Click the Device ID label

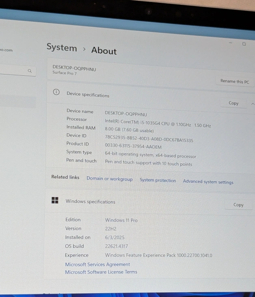tap(76, 135)
